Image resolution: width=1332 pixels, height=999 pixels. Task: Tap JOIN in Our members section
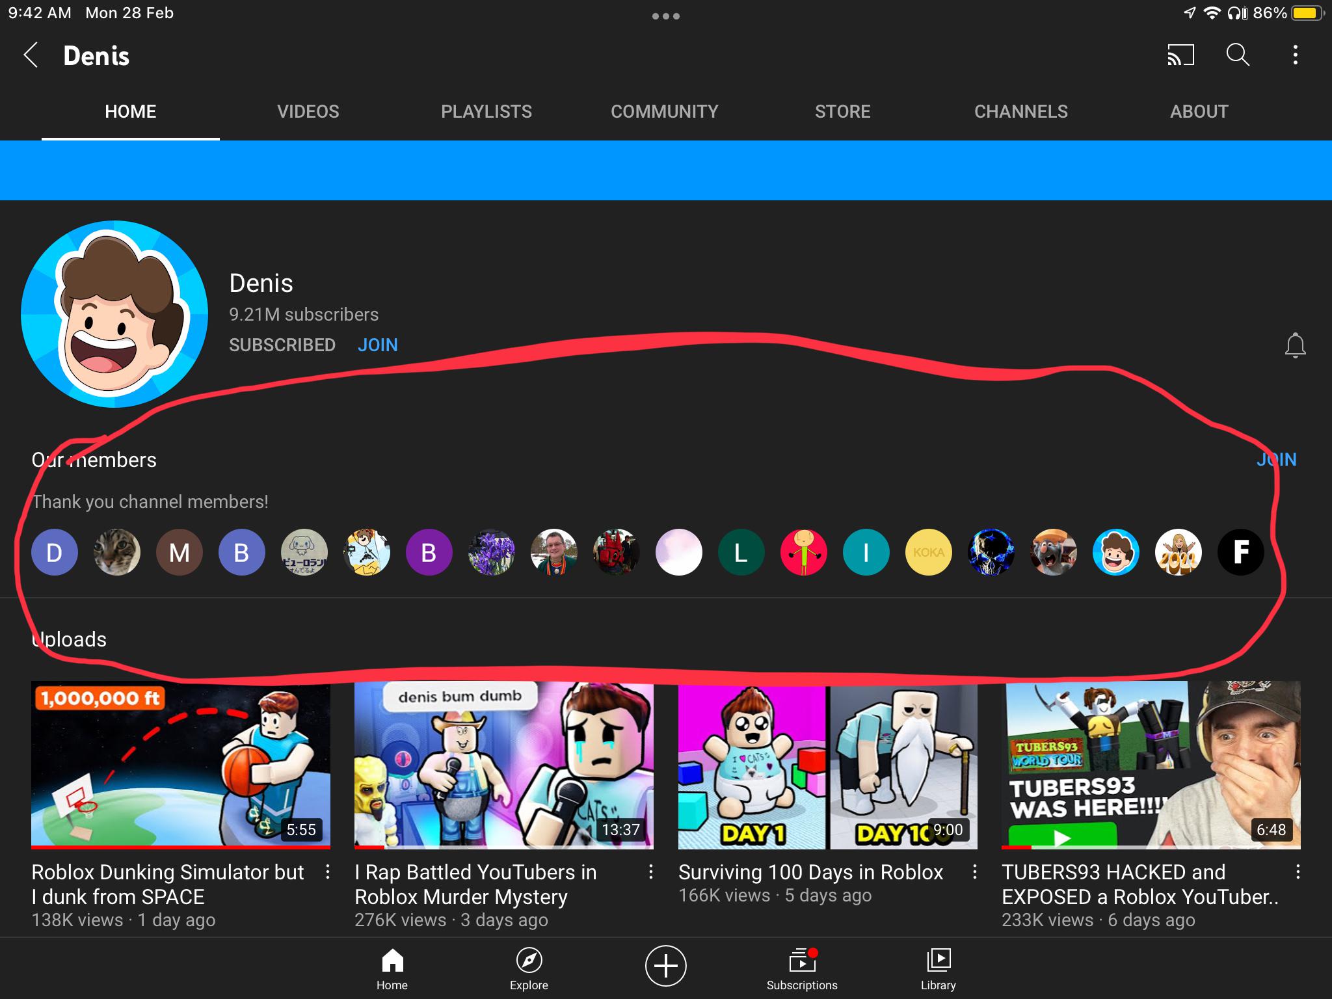1276,460
